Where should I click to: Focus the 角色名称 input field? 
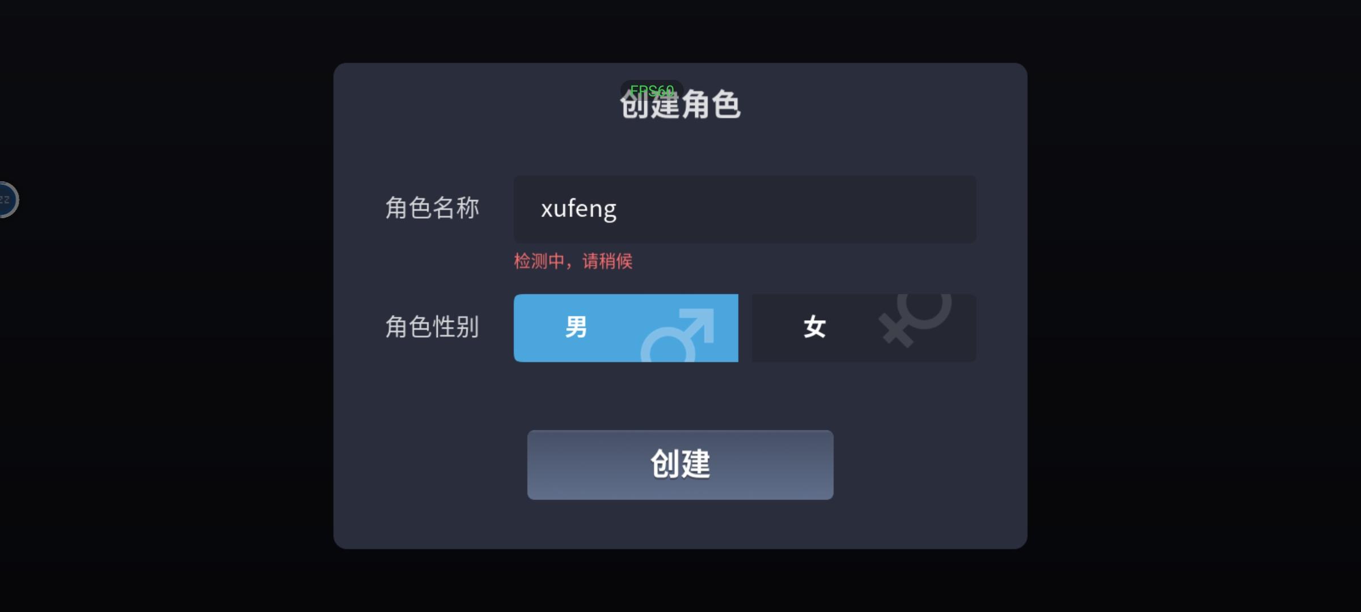(745, 209)
